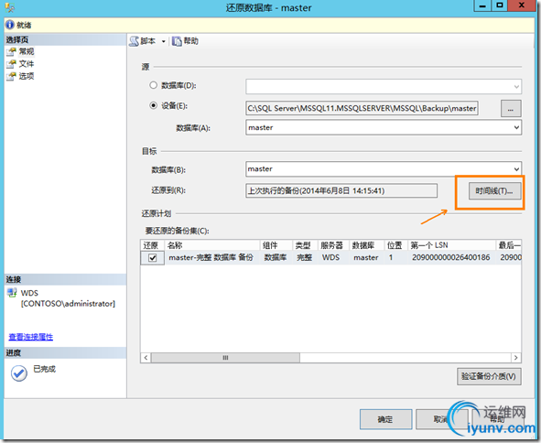This screenshot has width=541, height=443.
Task: Close the 还原数据库 window
Action: click(x=522, y=5)
